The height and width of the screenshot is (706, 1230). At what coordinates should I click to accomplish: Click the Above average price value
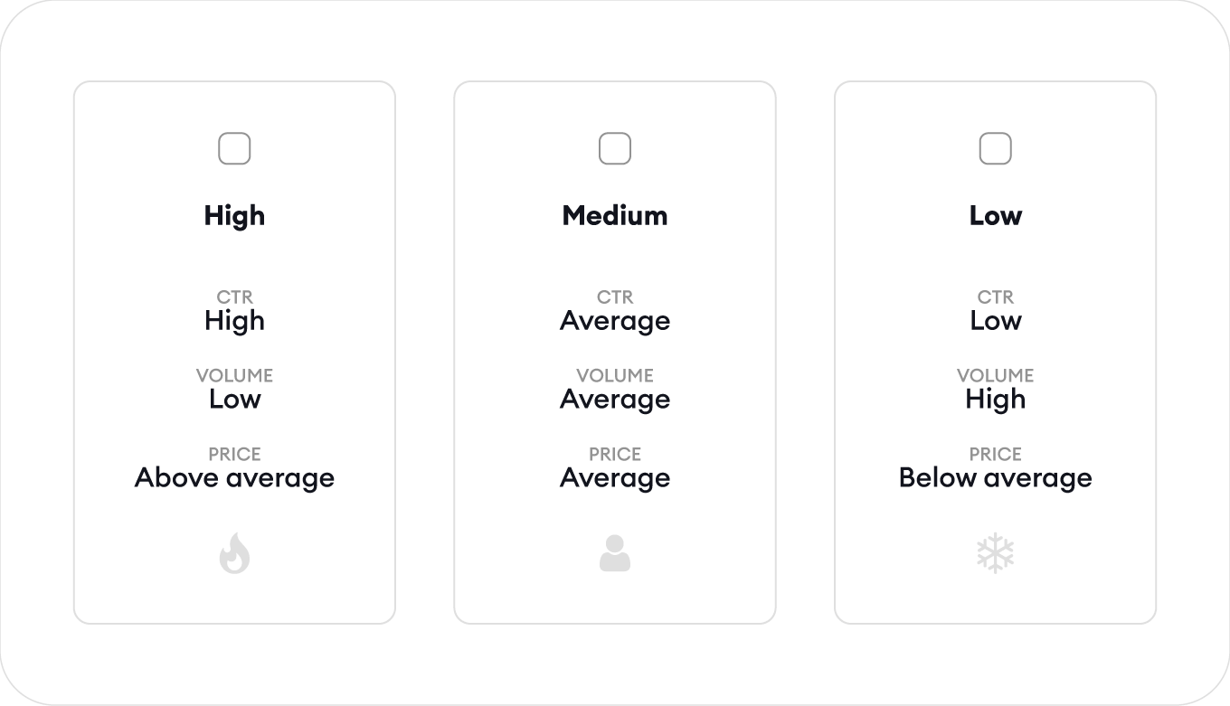(x=234, y=477)
